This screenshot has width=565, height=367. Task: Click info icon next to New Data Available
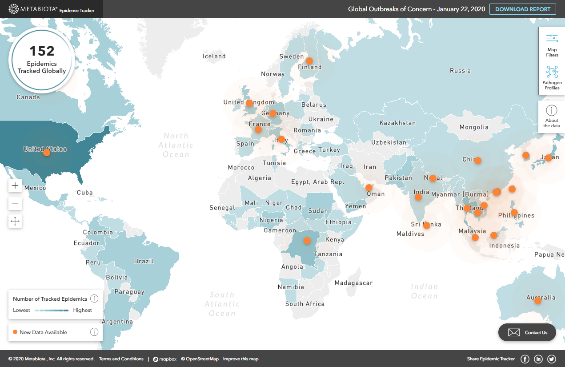pyautogui.click(x=94, y=332)
